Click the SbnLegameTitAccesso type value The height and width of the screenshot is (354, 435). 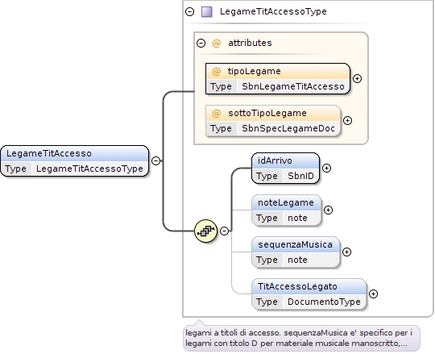(293, 86)
